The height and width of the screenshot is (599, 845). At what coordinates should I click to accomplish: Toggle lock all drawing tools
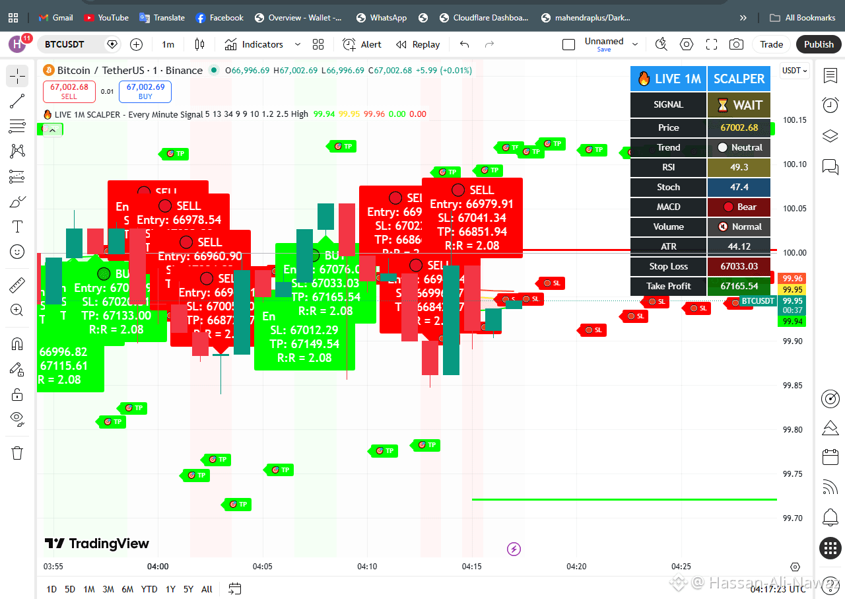(x=17, y=394)
